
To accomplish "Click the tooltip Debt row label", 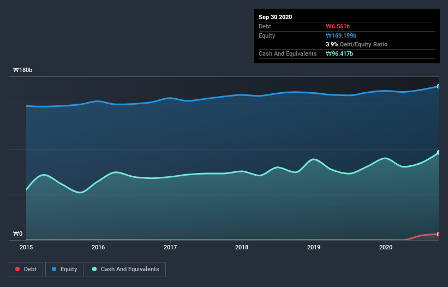I will click(265, 26).
